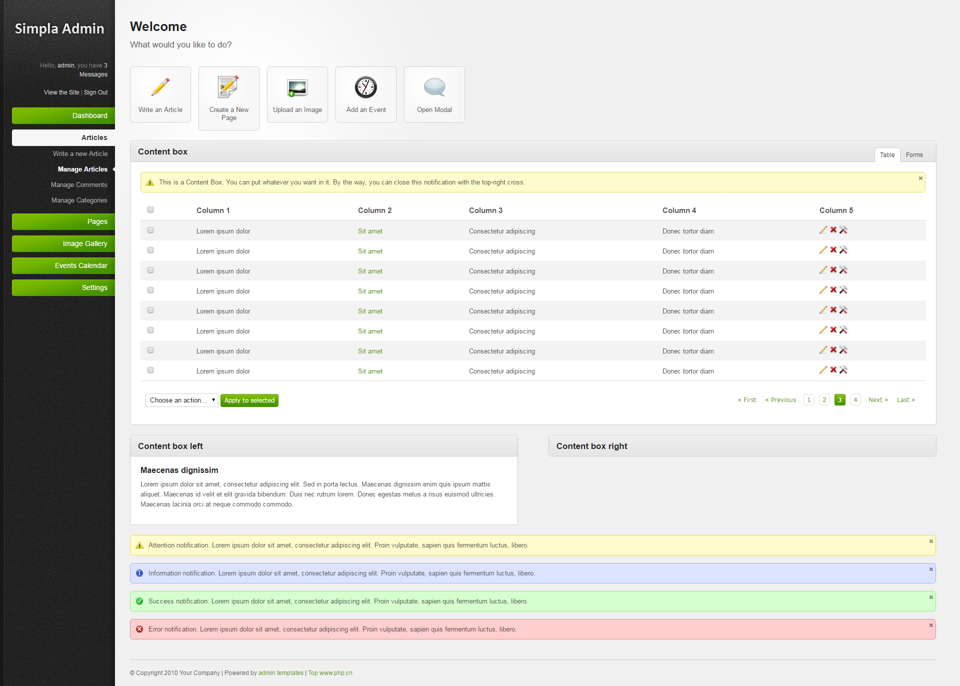The width and height of the screenshot is (960, 686).
Task: Click the edit pencil icon in the sixth table row
Action: click(x=823, y=330)
